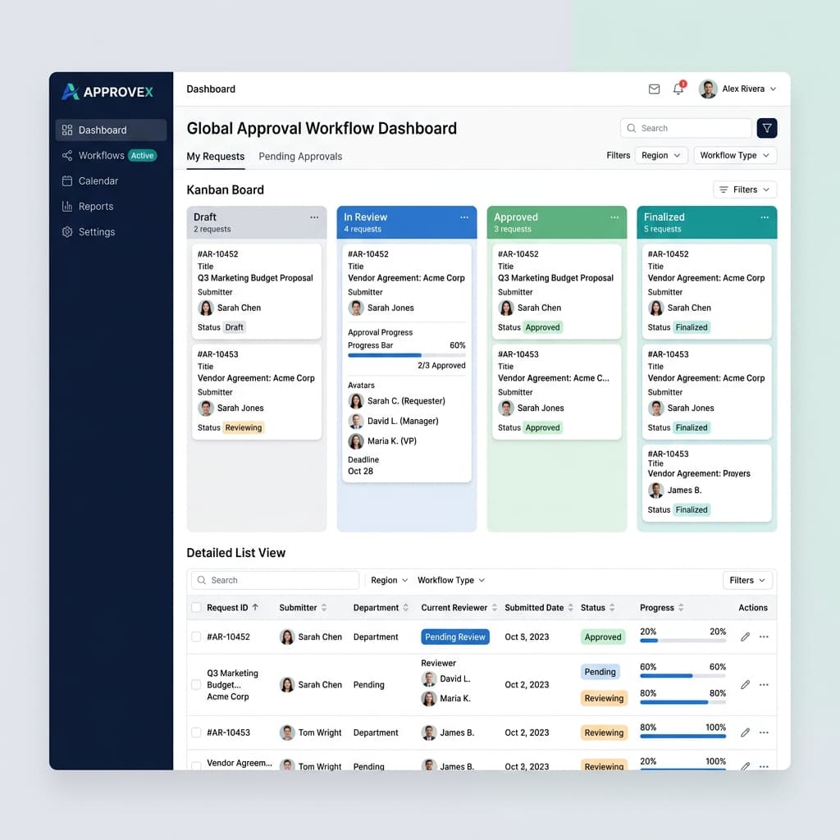Click Alex Rivera's profile avatar
The height and width of the screenshot is (840, 840).
[x=708, y=89]
